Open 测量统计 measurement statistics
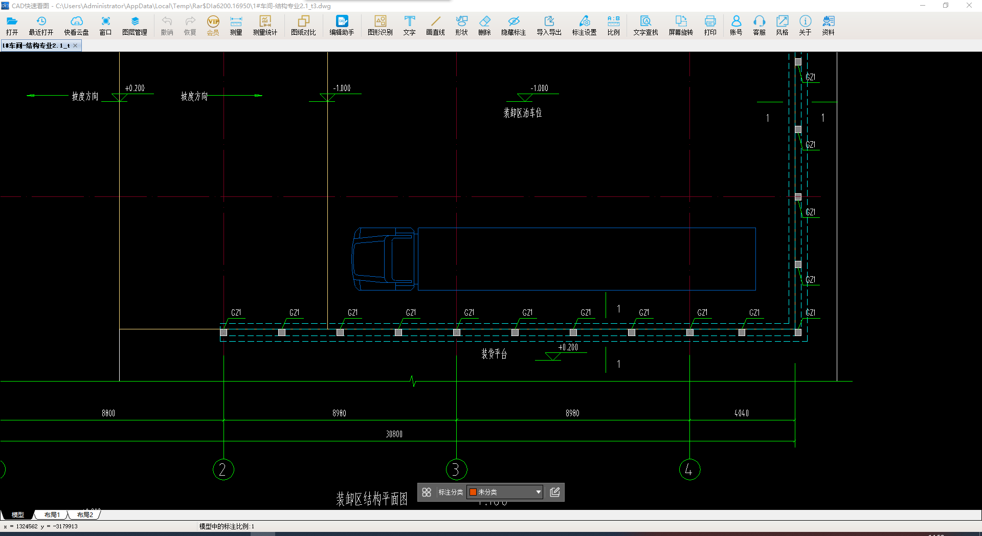The image size is (982, 536). point(265,26)
